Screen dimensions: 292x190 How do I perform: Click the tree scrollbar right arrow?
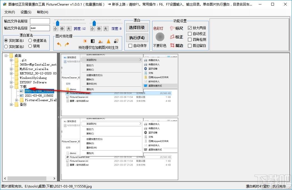pos(54,178)
